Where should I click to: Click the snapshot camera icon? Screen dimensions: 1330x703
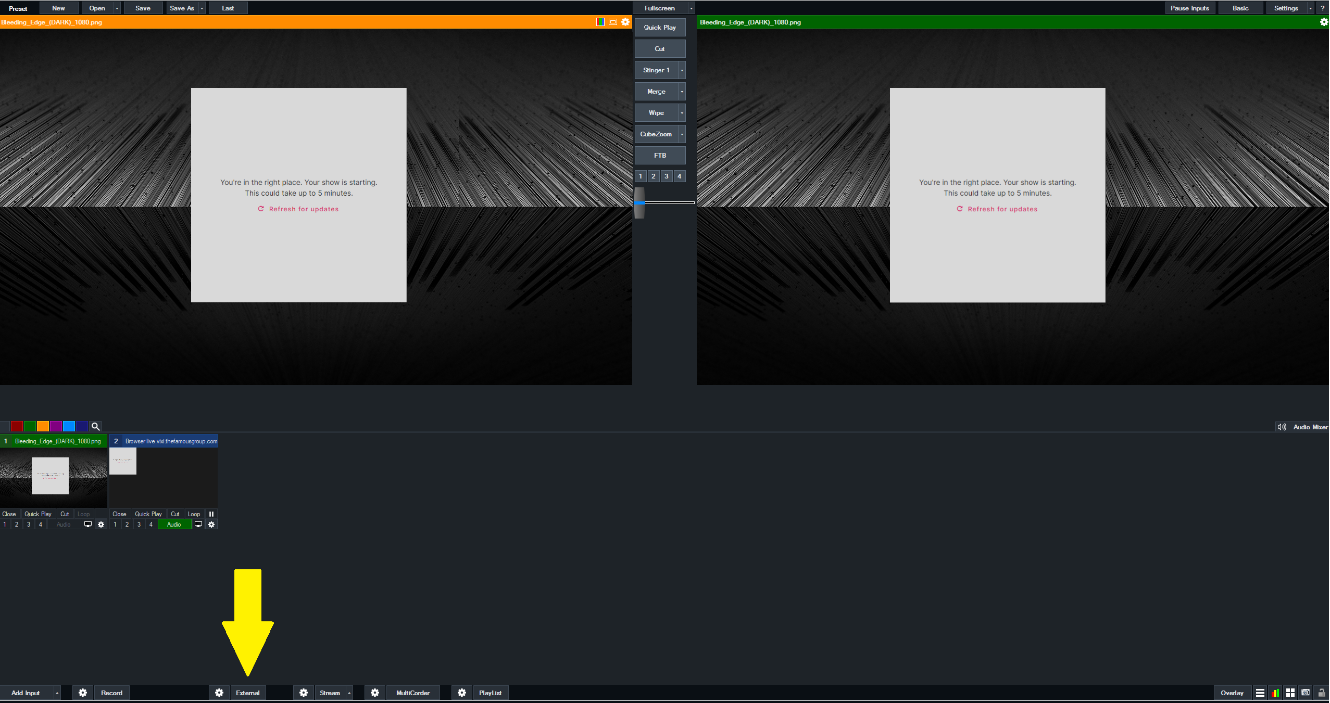(x=1306, y=693)
